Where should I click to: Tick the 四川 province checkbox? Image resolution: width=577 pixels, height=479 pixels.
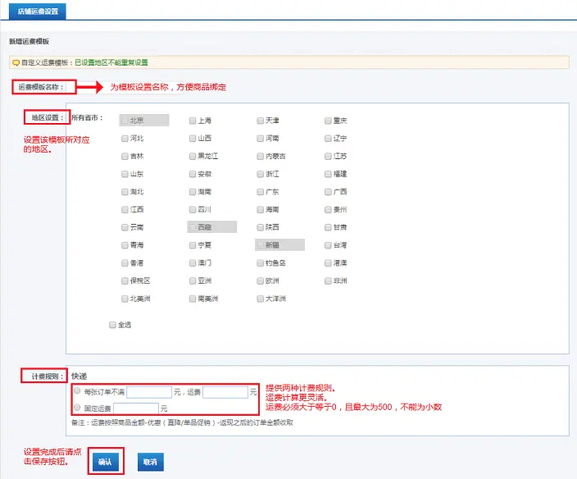click(193, 210)
